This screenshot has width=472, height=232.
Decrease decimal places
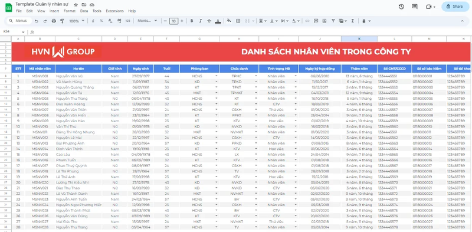pos(110,21)
